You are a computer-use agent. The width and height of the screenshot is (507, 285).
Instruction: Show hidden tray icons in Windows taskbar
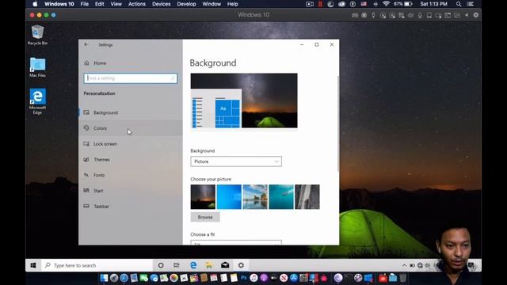(404, 265)
